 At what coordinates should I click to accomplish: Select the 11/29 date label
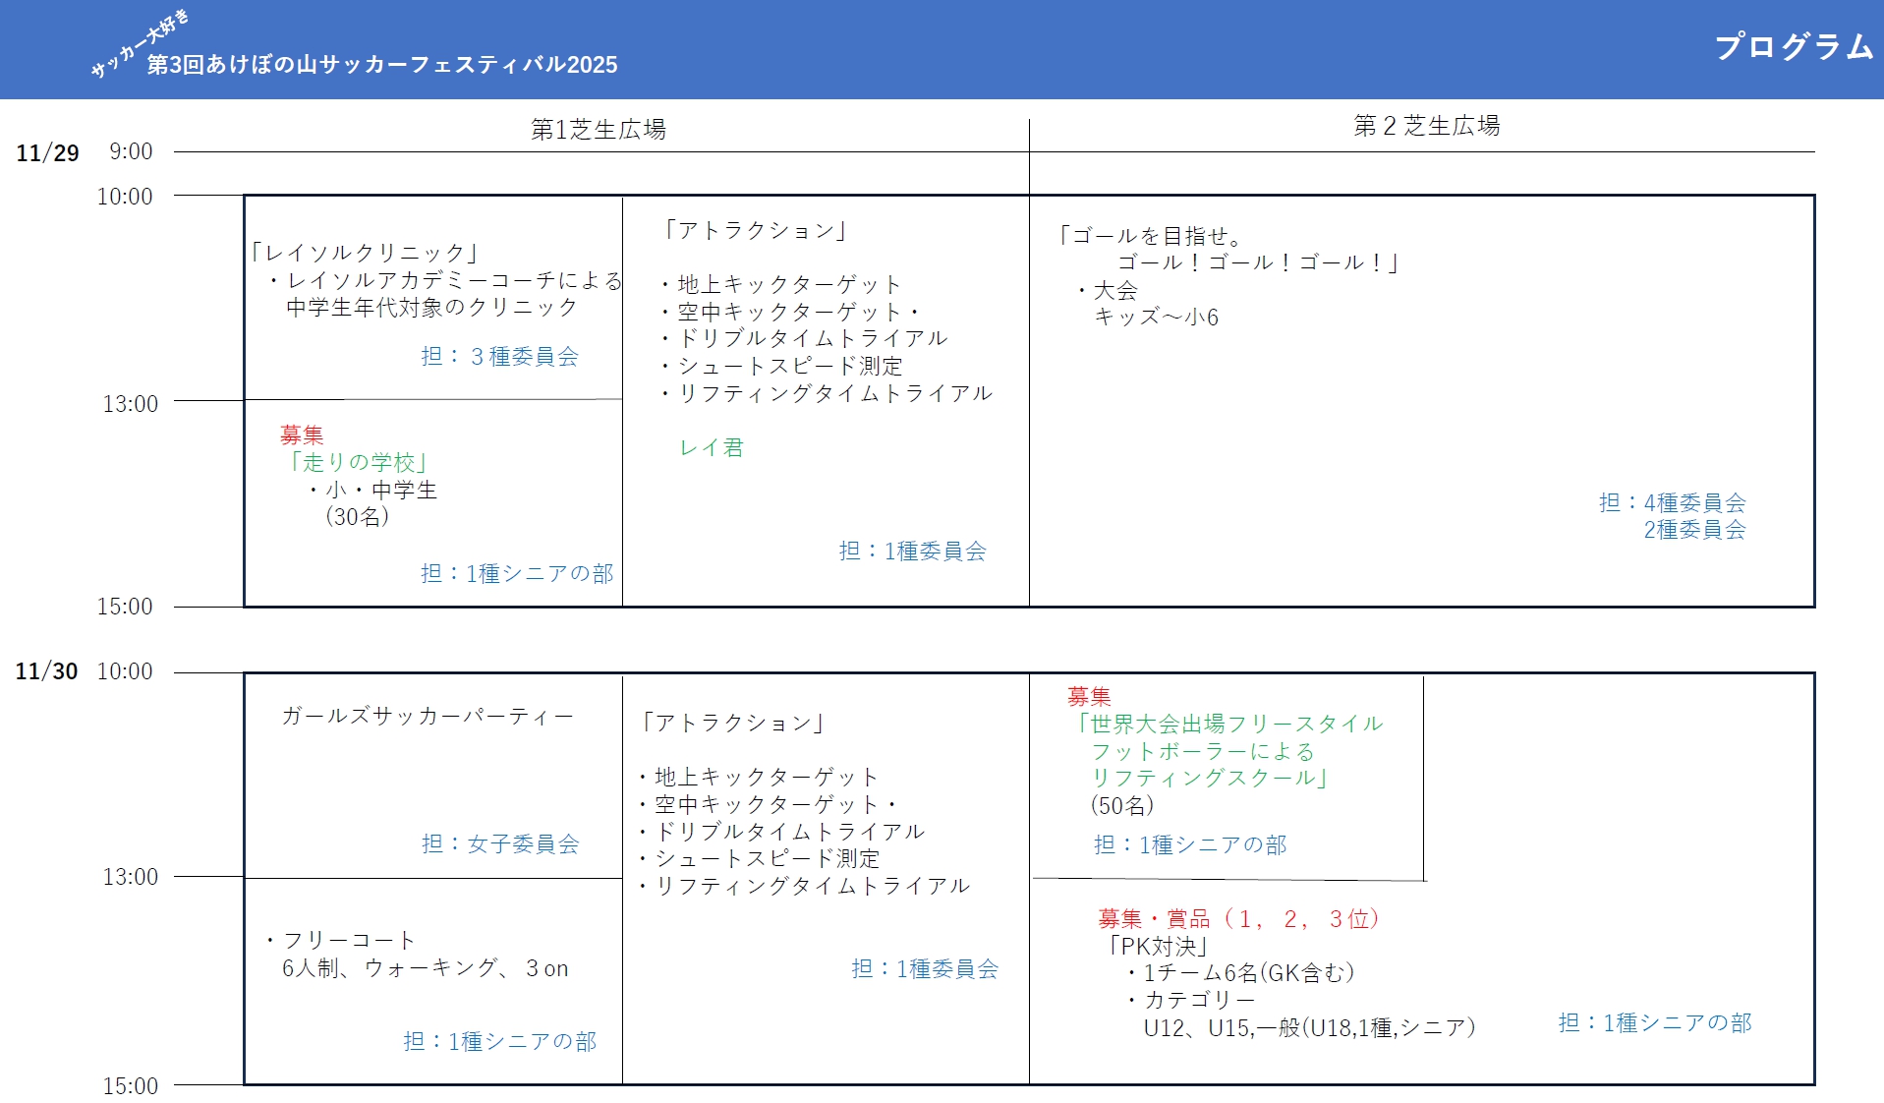47,153
